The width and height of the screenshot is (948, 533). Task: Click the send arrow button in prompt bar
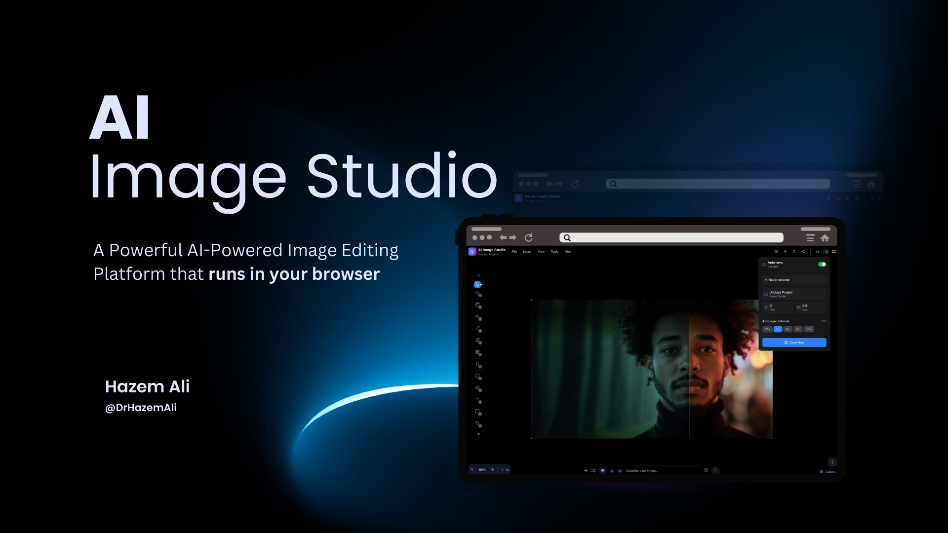tap(715, 470)
